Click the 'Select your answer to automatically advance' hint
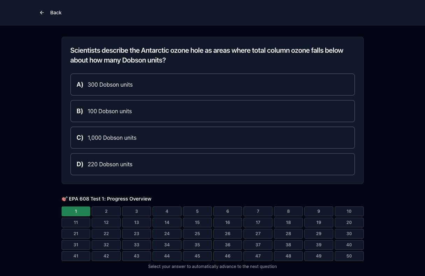 [212, 267]
